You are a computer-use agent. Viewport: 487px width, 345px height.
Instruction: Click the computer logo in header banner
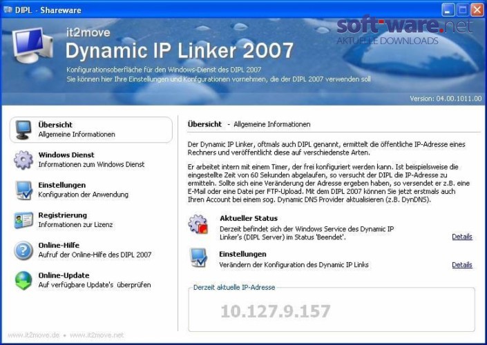pyautogui.click(x=32, y=45)
